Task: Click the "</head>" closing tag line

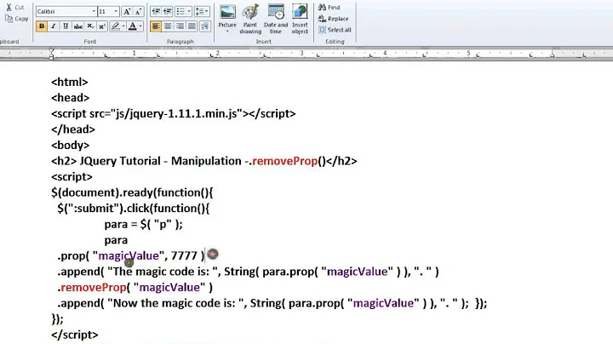Action: click(x=73, y=129)
